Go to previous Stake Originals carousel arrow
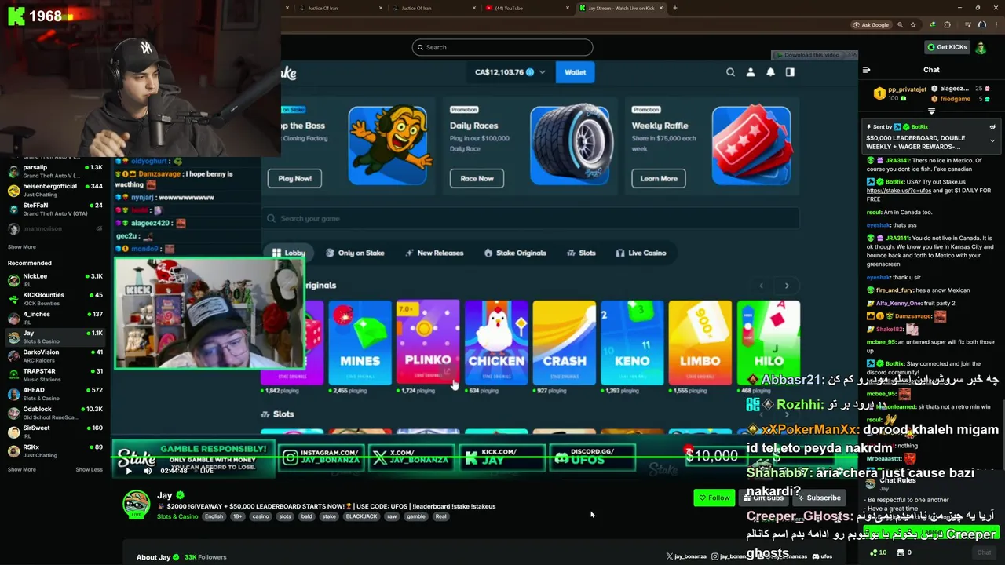 pos(761,286)
